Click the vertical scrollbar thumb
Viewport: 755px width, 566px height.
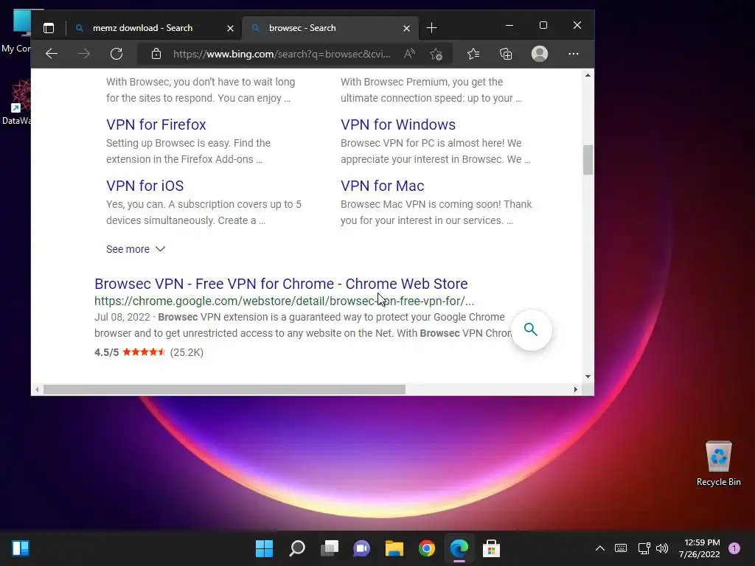[588, 160]
